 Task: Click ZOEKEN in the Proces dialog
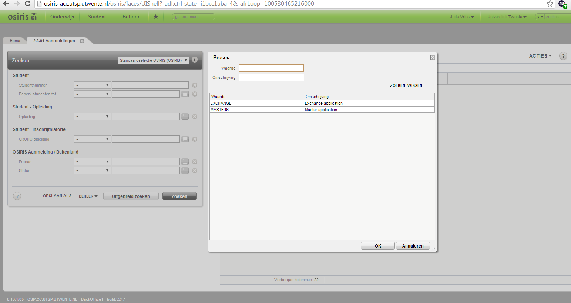397,85
